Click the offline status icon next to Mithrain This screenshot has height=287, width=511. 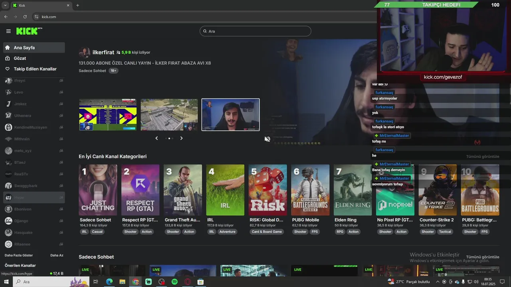tap(61, 139)
